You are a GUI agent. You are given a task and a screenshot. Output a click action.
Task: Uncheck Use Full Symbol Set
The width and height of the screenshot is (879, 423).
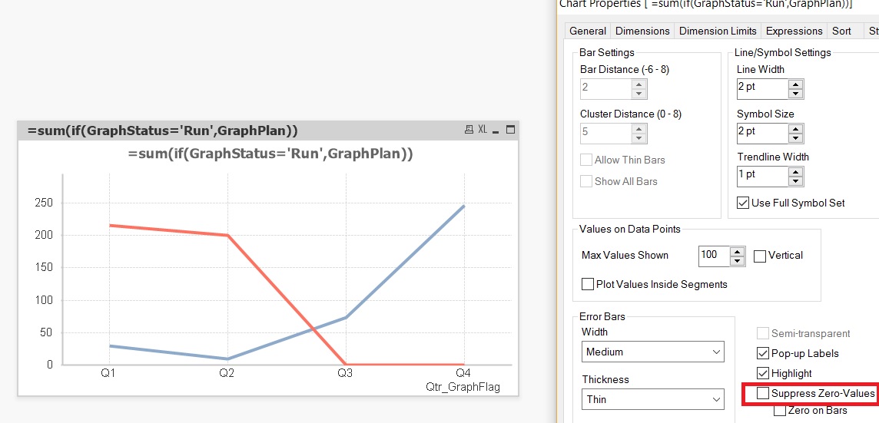coord(743,203)
